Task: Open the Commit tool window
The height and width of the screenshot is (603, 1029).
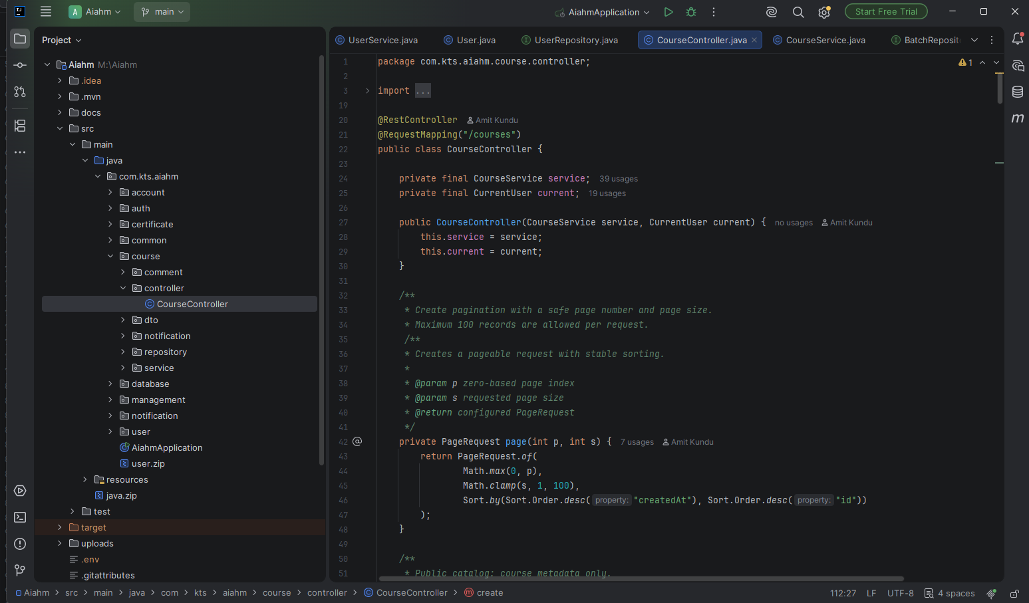Action: pyautogui.click(x=20, y=65)
